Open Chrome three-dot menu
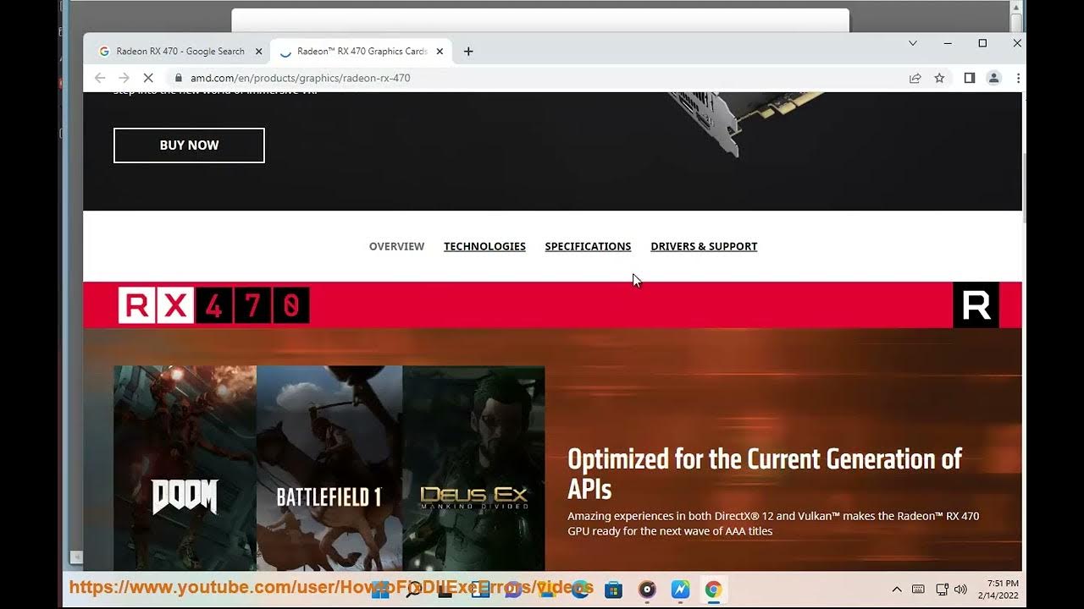The height and width of the screenshot is (609, 1084). (1018, 78)
